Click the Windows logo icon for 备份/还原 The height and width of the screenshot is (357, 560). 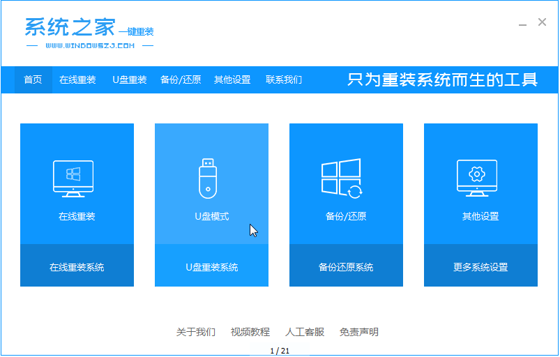pos(341,178)
